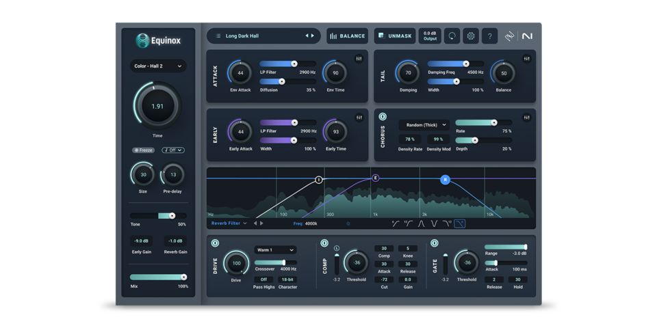
Task: Click the Native Instruments logo icon
Action: click(527, 36)
